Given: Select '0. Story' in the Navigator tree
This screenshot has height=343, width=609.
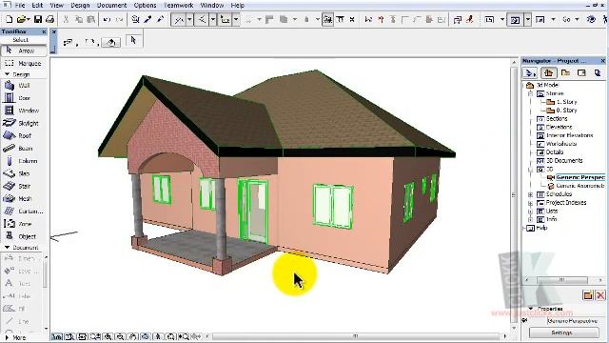Looking at the screenshot, I should 566,111.
